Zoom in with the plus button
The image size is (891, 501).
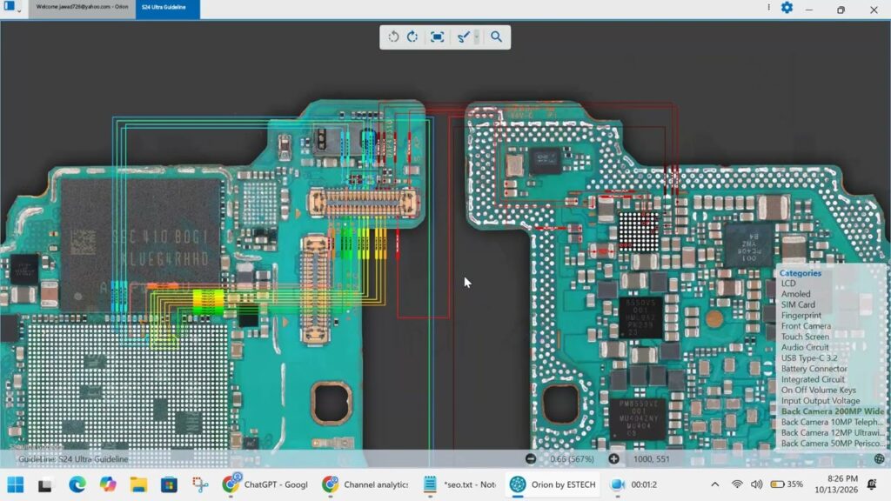613,459
